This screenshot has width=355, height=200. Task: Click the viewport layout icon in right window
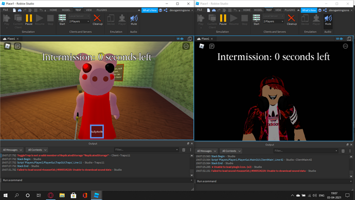349,39
